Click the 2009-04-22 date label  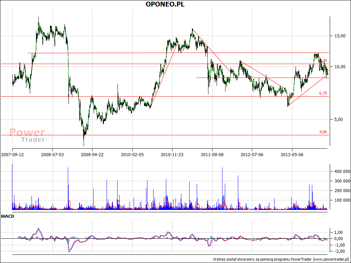tap(92, 154)
